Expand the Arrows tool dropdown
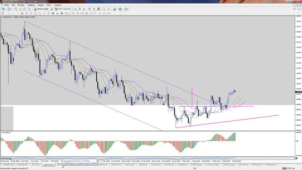The image size is (302, 170). pyautogui.click(x=68, y=13)
